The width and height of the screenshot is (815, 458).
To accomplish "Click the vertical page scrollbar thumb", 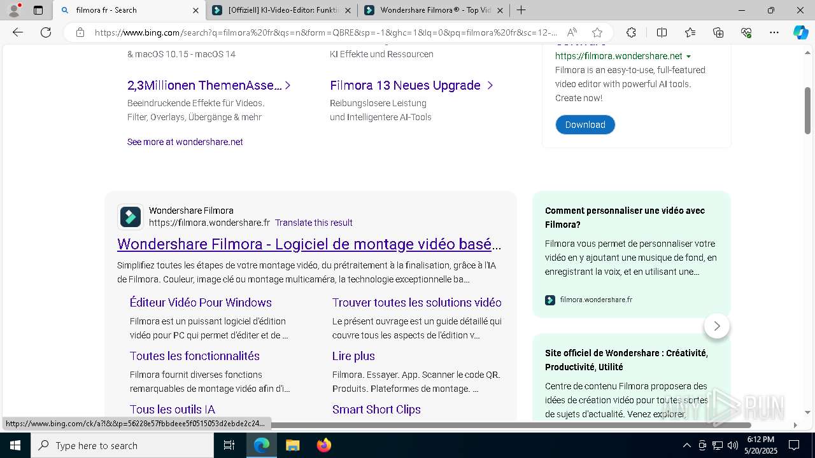I will (x=807, y=110).
